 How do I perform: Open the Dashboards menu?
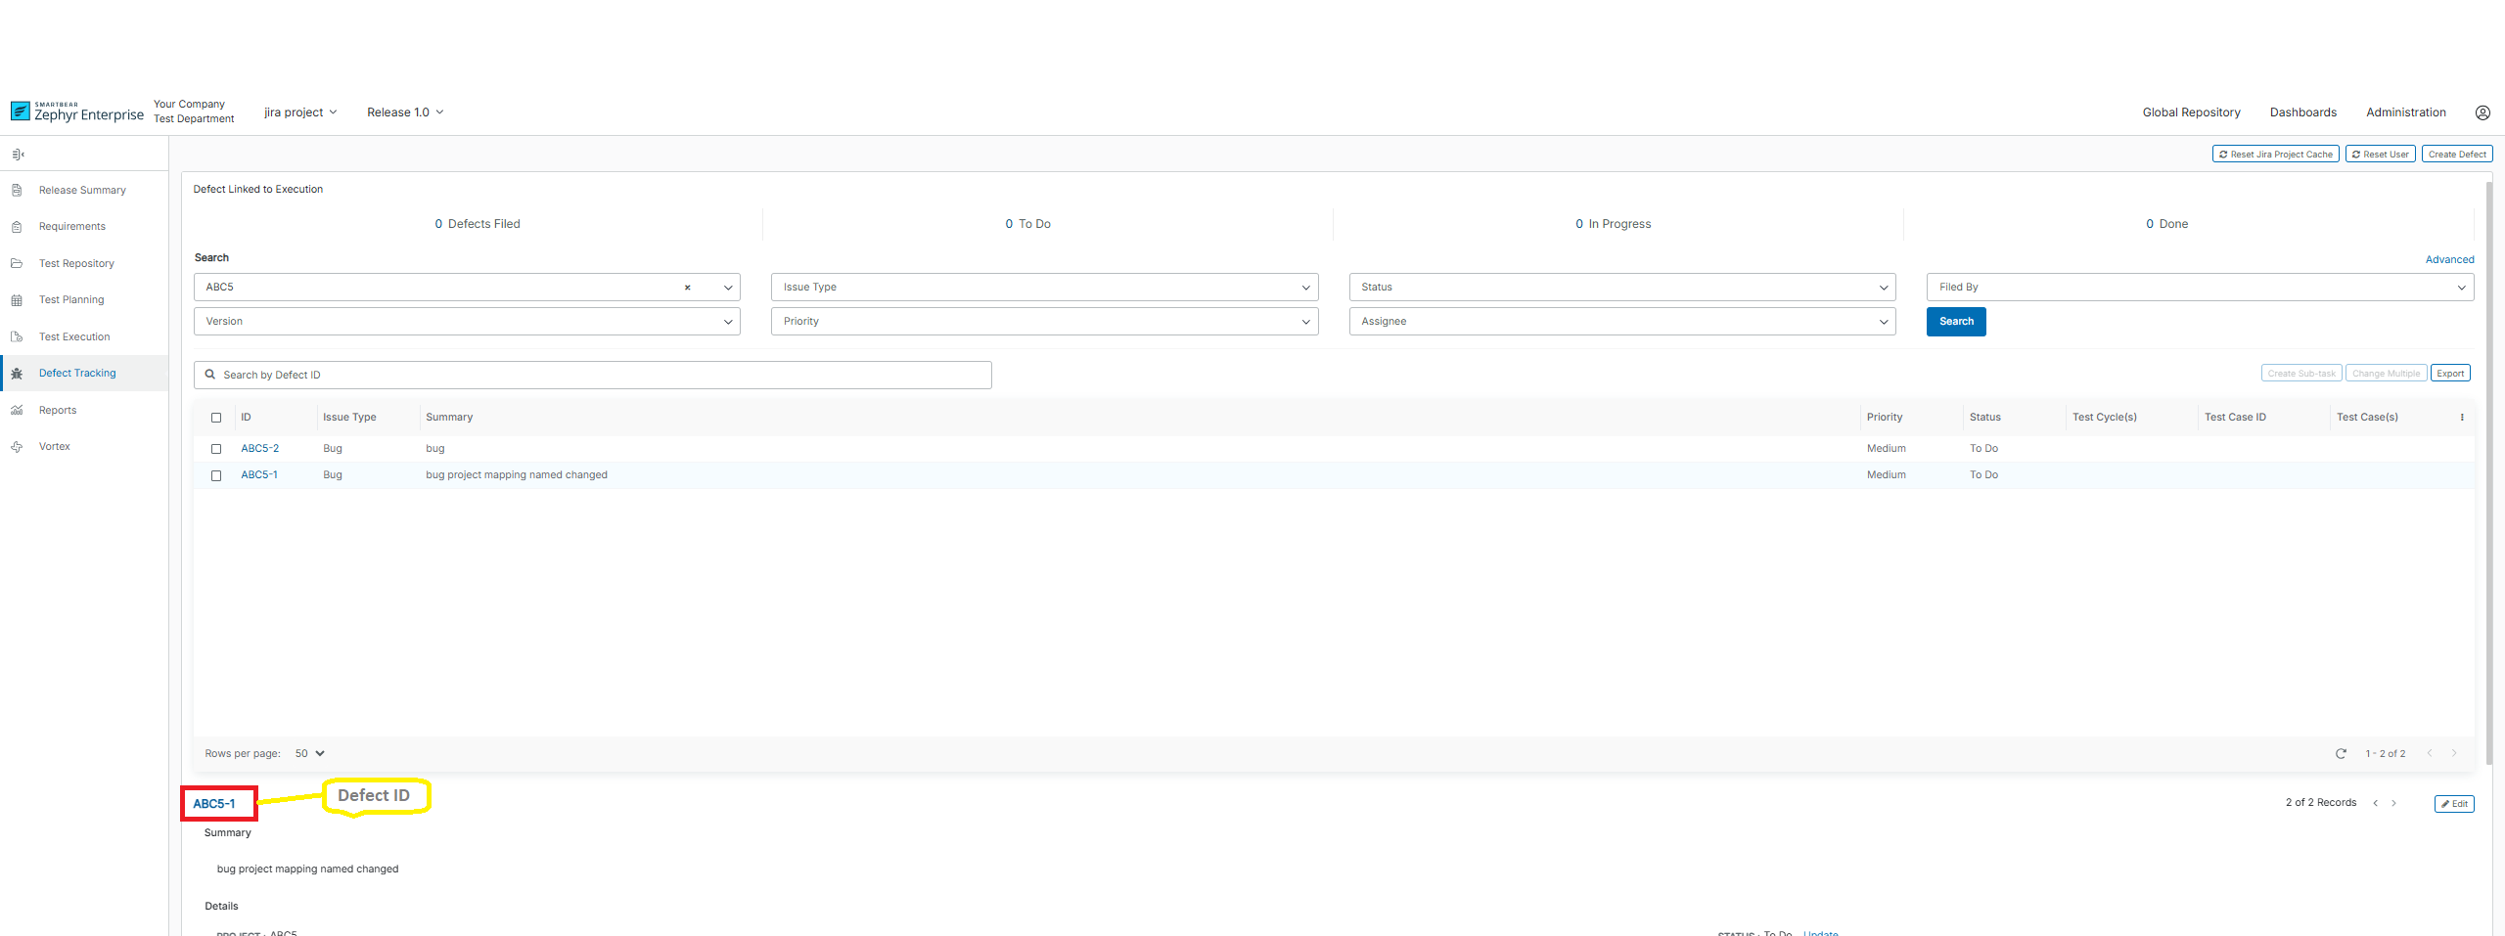click(x=2302, y=112)
